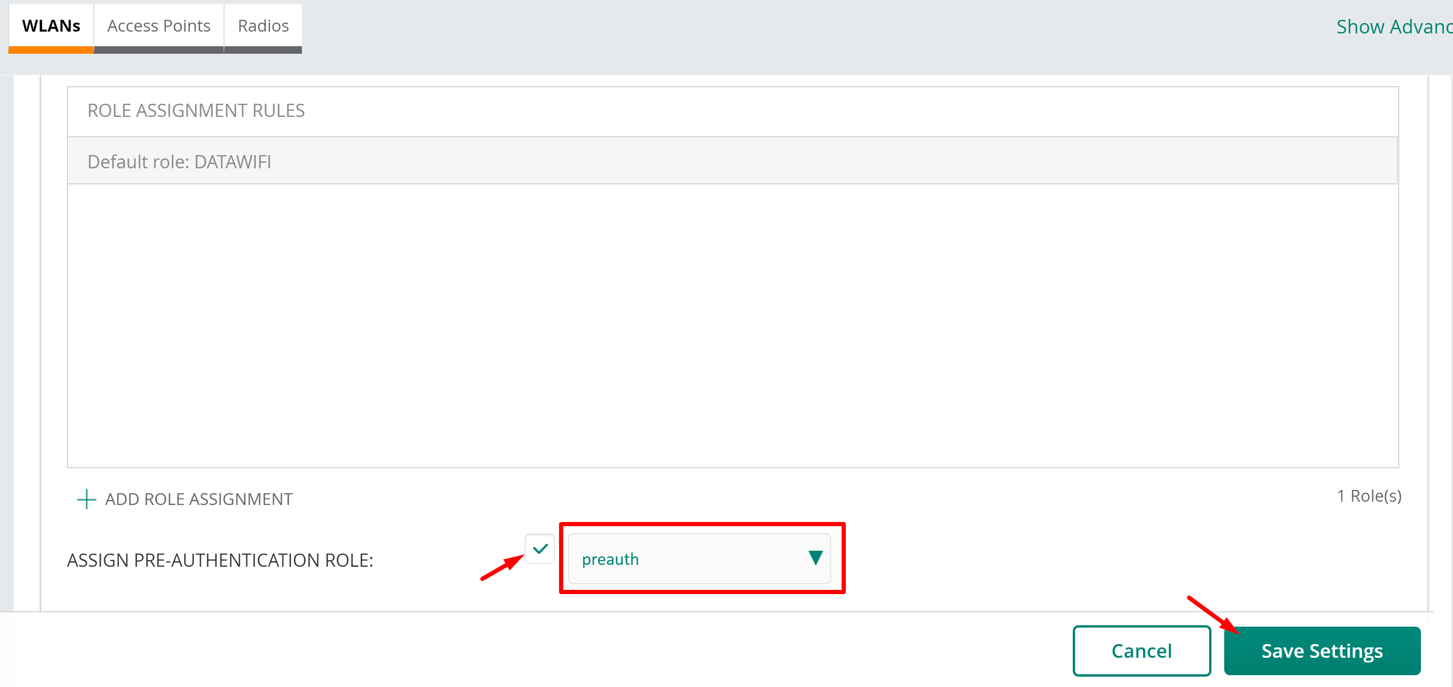Select the Default role: DATAWIFI row
Viewport: 1453px width, 687px height.
732,161
